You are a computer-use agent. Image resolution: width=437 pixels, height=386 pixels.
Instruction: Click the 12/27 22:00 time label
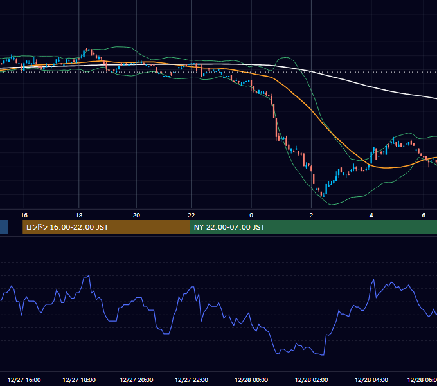[x=192, y=380]
